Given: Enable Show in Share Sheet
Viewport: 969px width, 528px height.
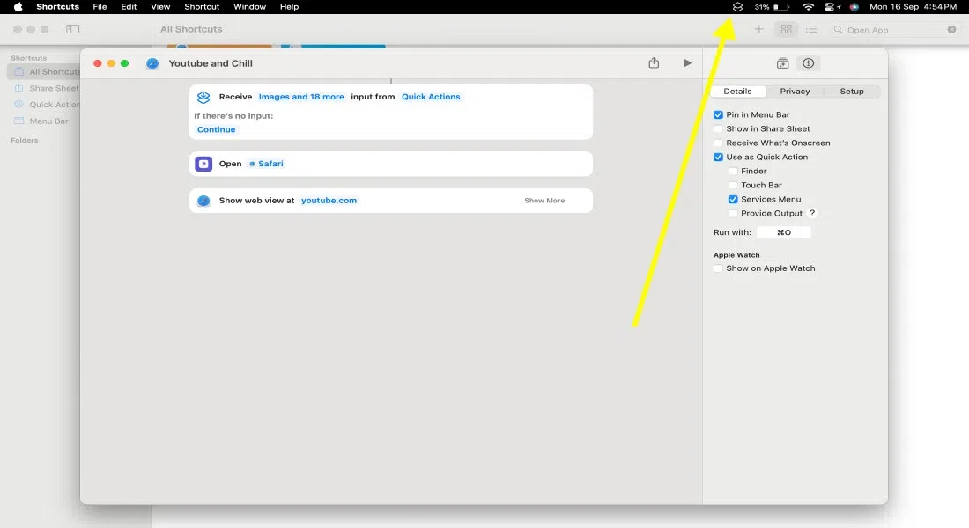Looking at the screenshot, I should (718, 129).
